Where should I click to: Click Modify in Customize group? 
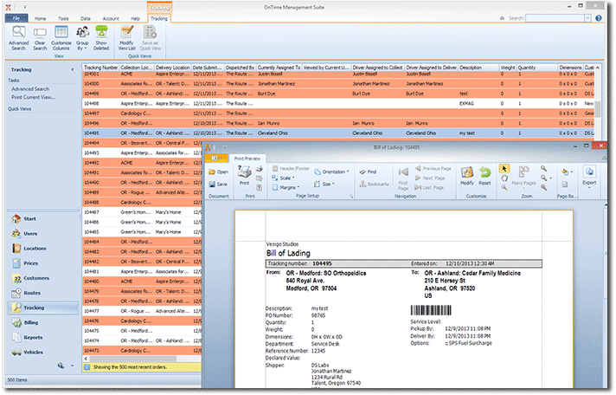(x=466, y=176)
